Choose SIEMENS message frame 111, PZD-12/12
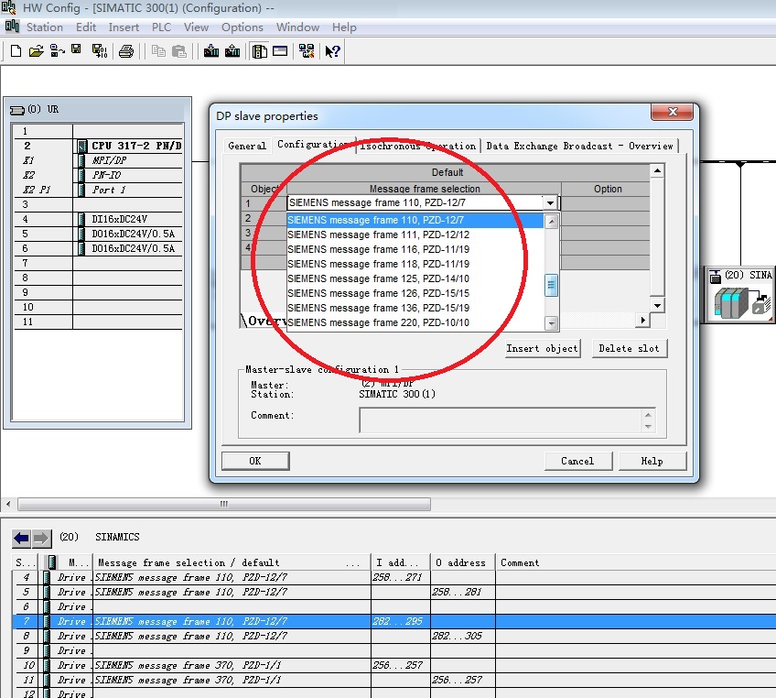 click(415, 234)
